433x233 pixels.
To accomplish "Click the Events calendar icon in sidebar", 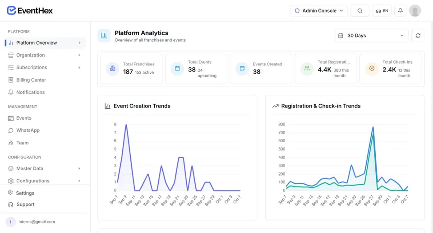I will [11, 118].
